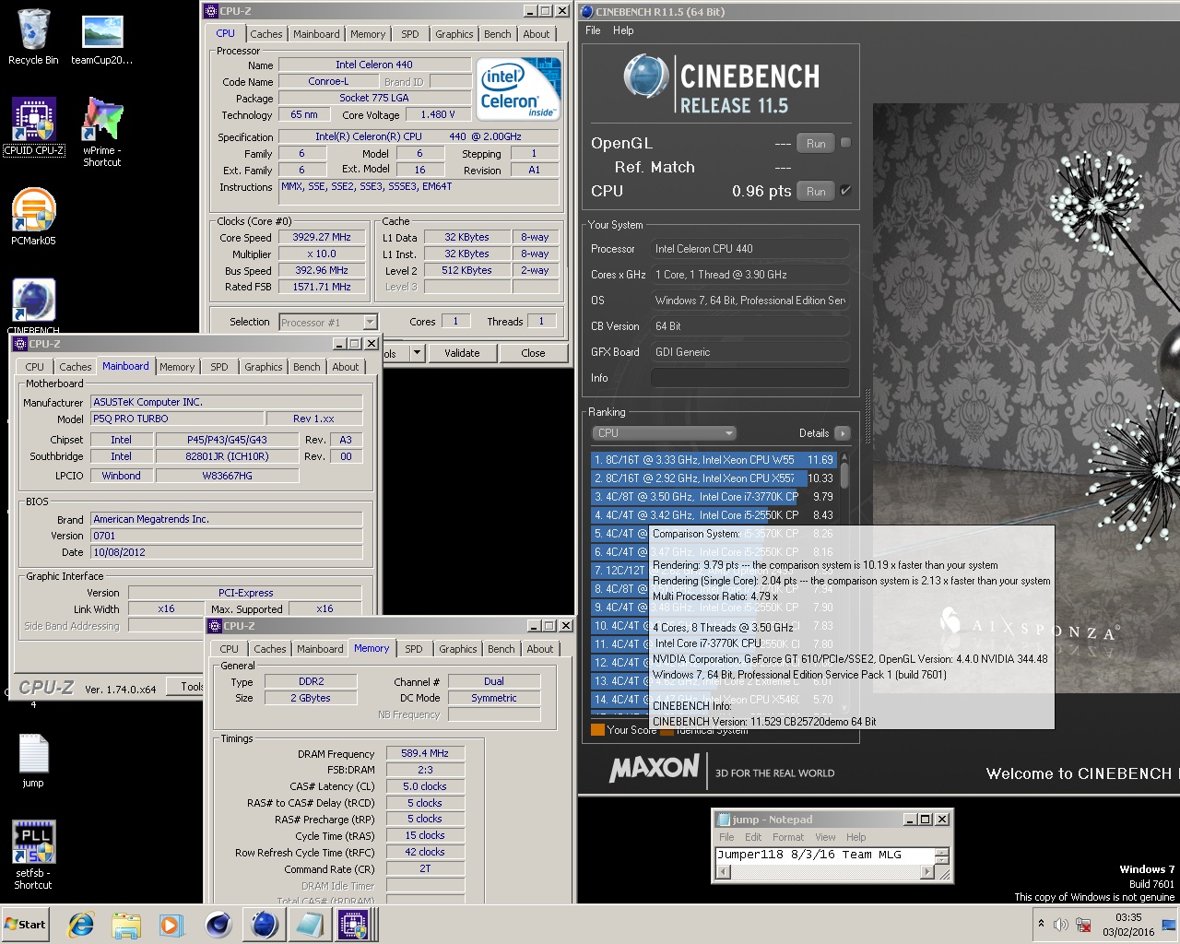1180x944 pixels.
Task: Open PCMark05 desktop shortcut
Action: tap(33, 217)
